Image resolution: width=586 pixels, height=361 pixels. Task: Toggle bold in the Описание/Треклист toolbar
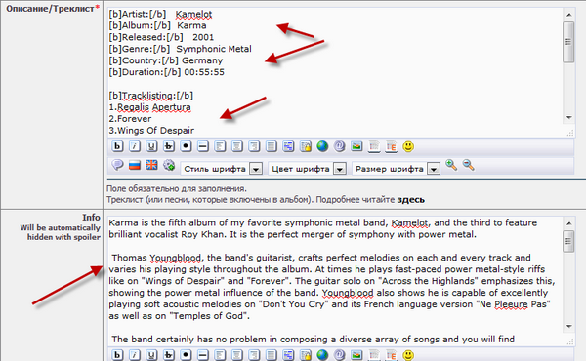tap(117, 146)
